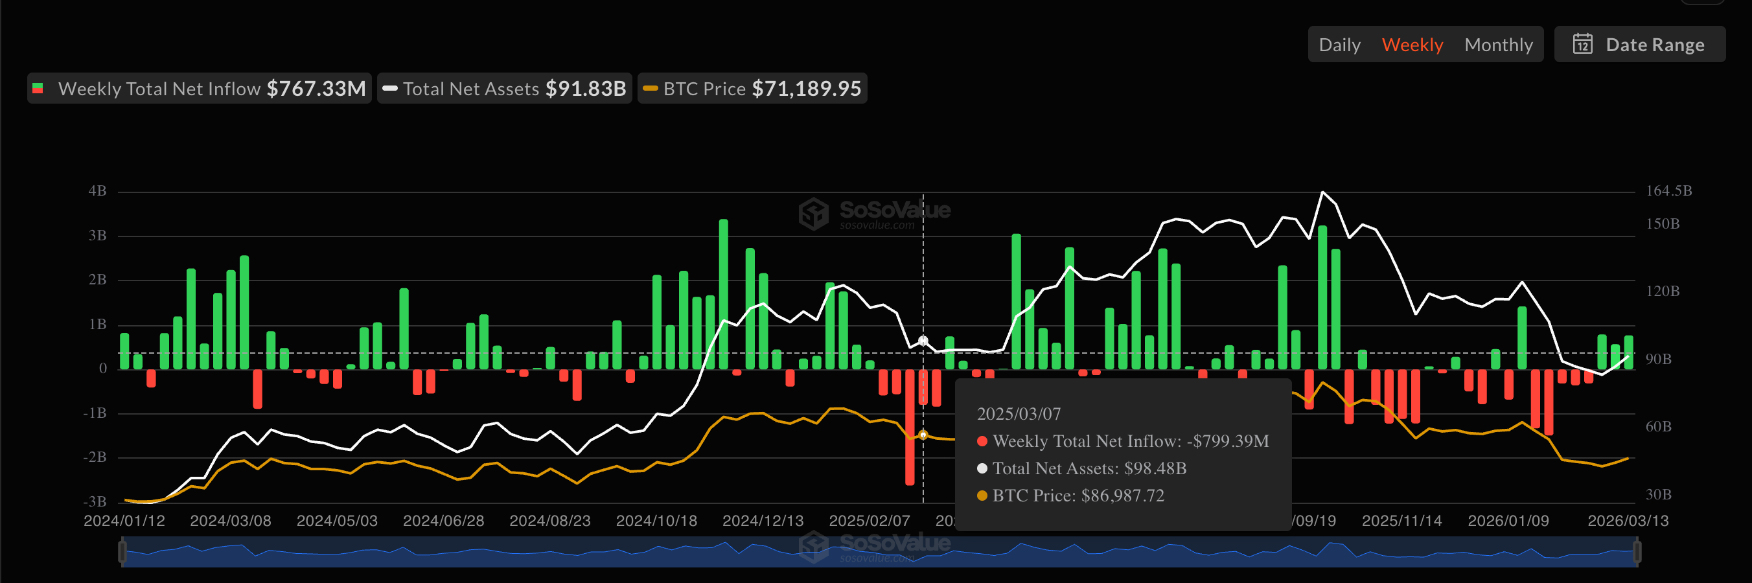Toggle visibility of the BTC Price series
1752x583 pixels.
pos(752,89)
